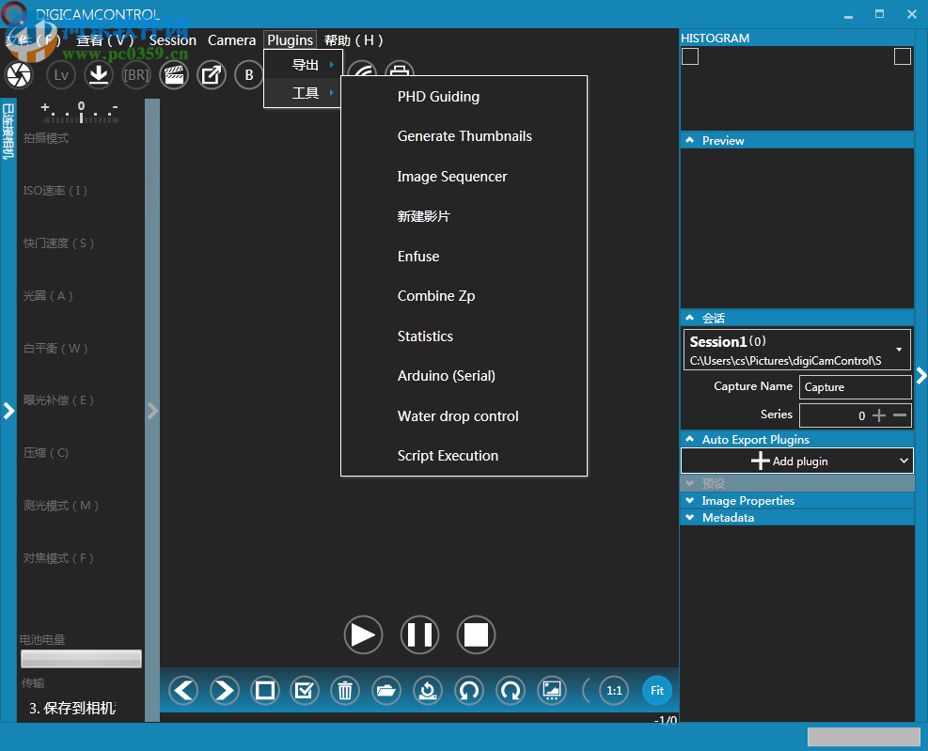Click the trash delete image icon

(345, 691)
